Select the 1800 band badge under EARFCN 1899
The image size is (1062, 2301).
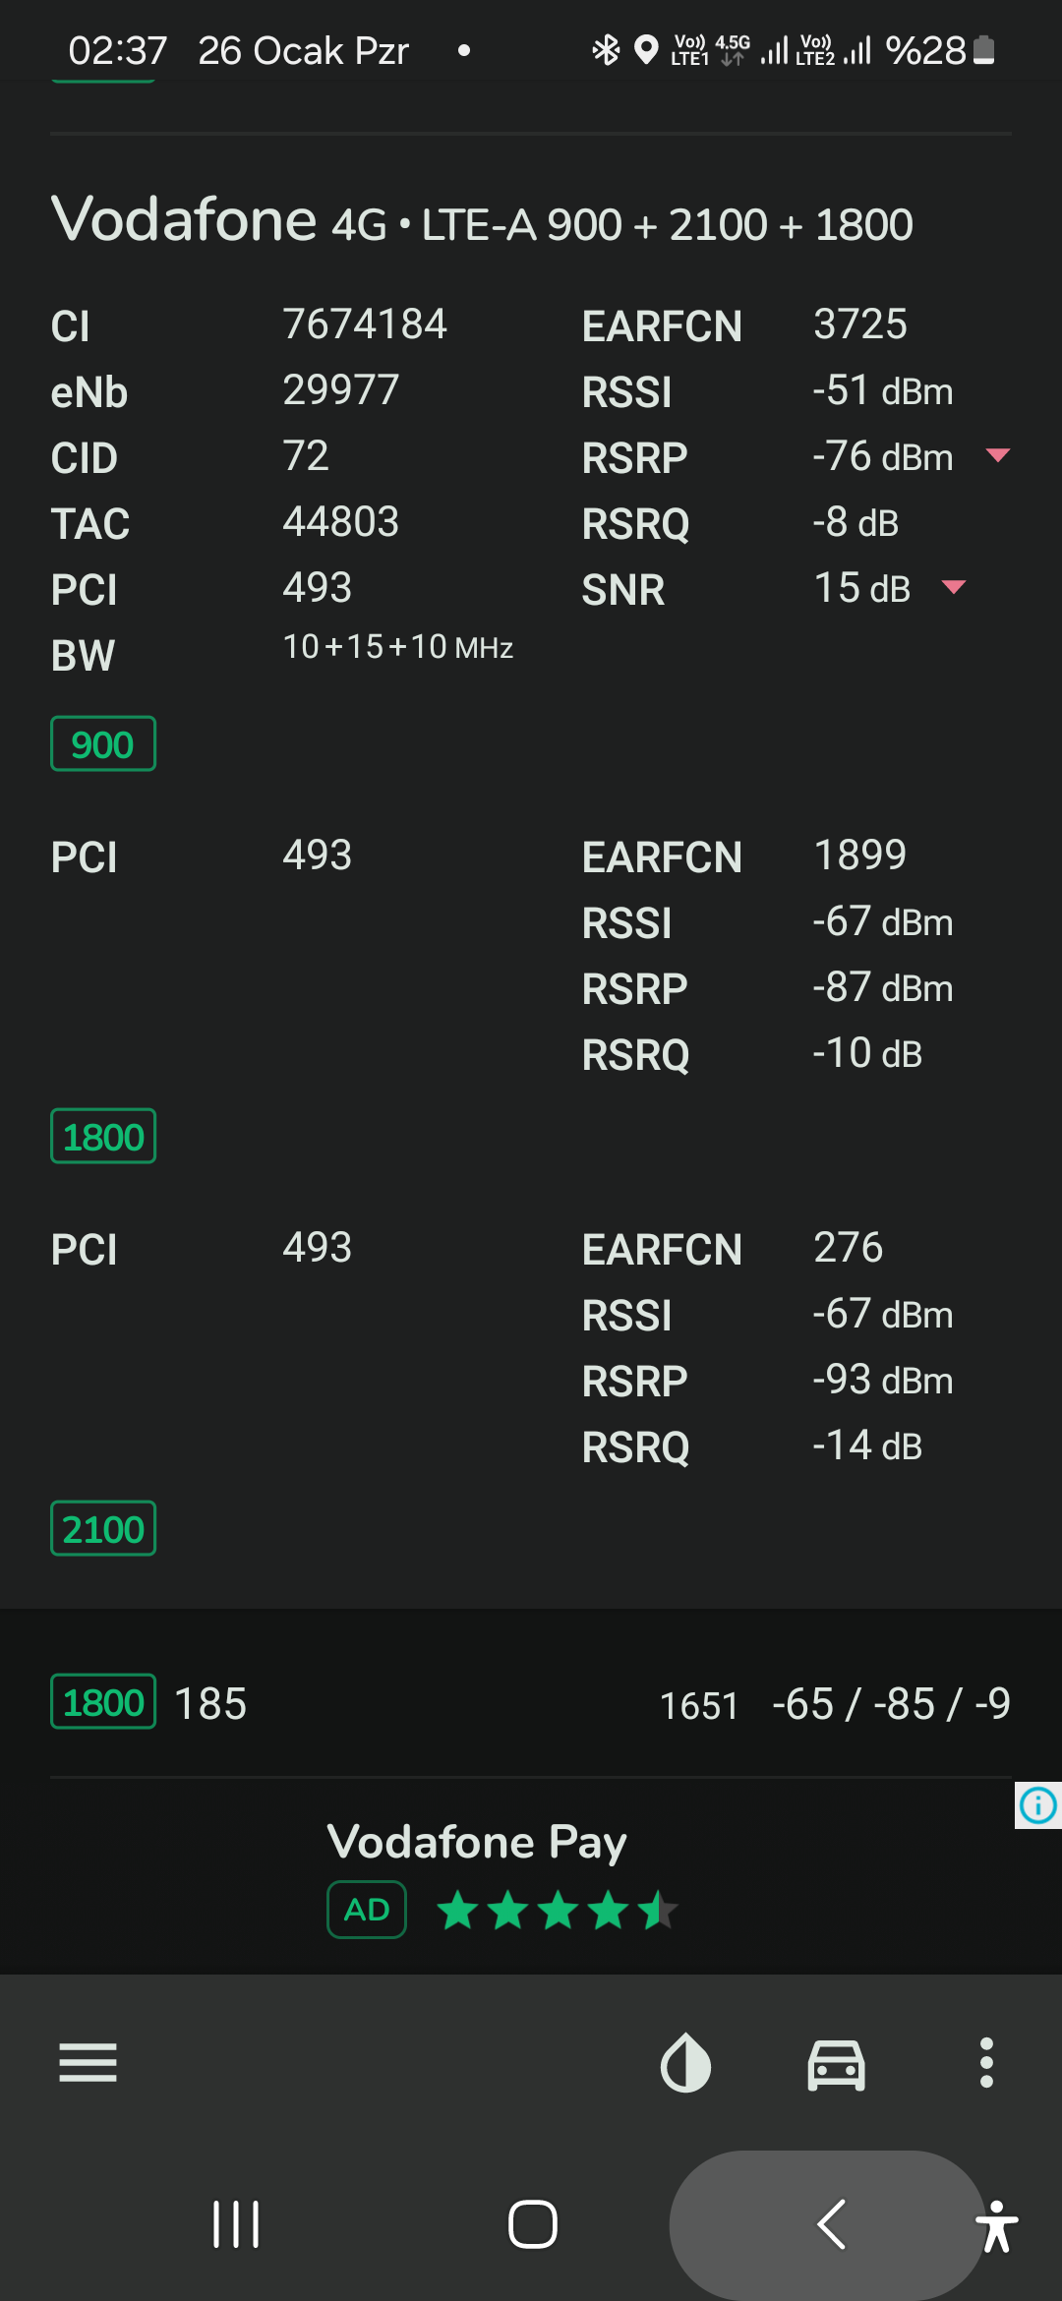click(103, 1137)
